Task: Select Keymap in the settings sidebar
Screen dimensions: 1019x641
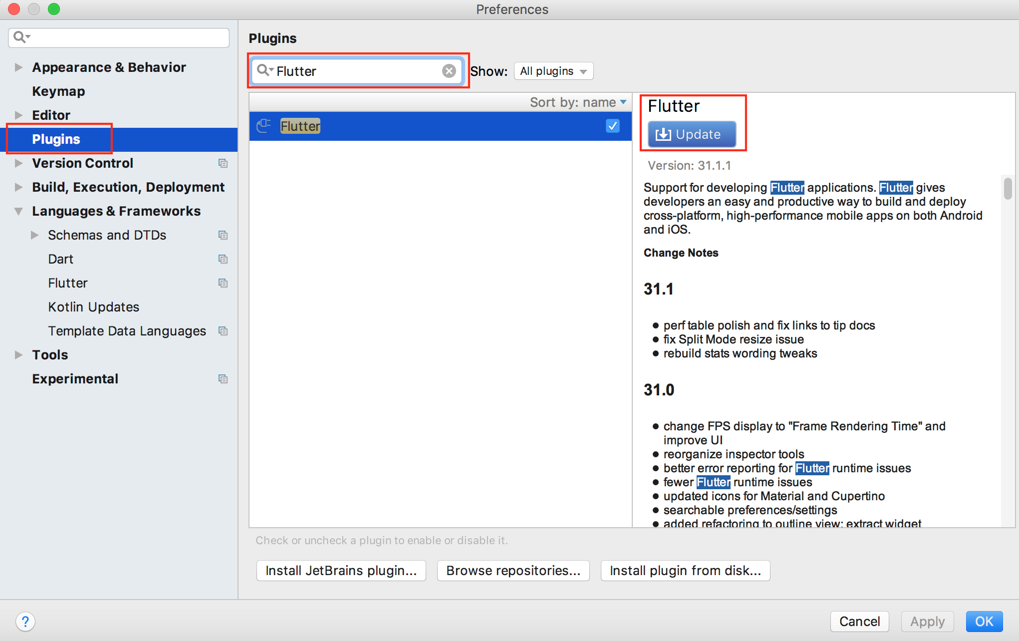Action: (58, 91)
